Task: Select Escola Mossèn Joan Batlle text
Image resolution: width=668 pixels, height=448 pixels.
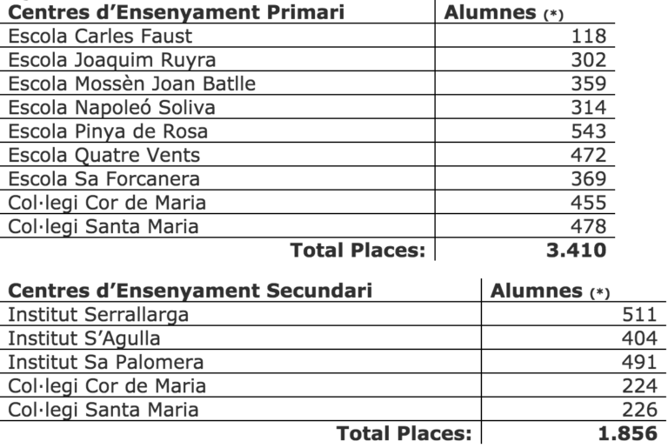Action: tap(132, 84)
